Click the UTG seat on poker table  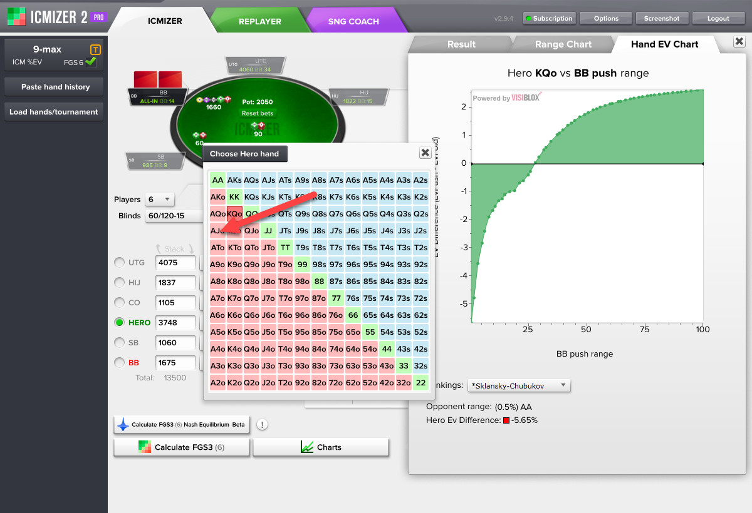point(255,66)
